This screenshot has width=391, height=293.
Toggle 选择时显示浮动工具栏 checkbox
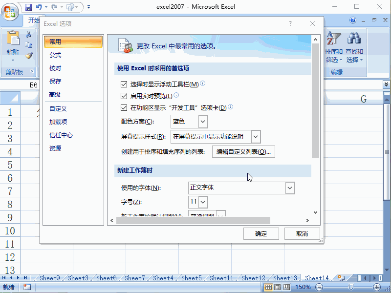(x=124, y=84)
